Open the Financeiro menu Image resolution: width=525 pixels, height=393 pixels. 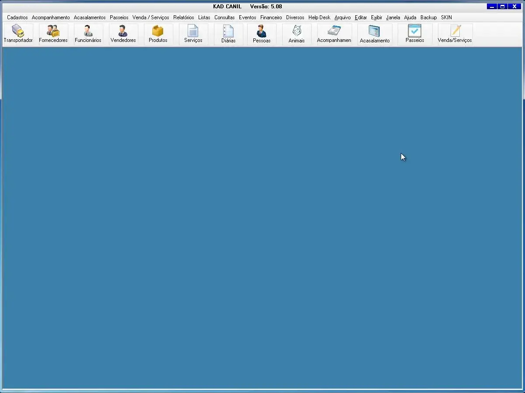271,17
